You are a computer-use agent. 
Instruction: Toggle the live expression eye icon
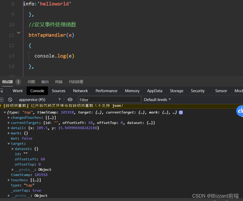tap(70, 99)
